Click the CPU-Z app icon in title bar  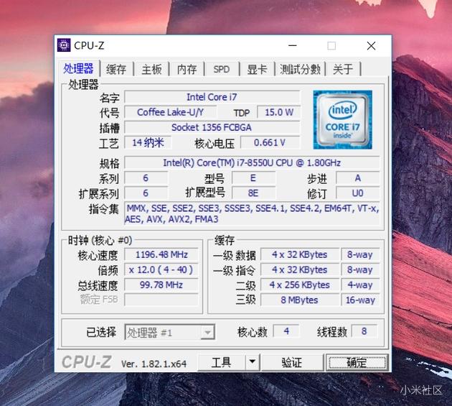[x=64, y=45]
